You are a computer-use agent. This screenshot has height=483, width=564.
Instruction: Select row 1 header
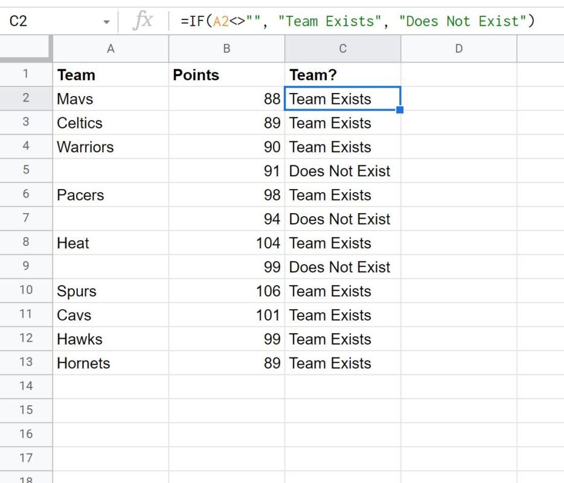point(26,74)
